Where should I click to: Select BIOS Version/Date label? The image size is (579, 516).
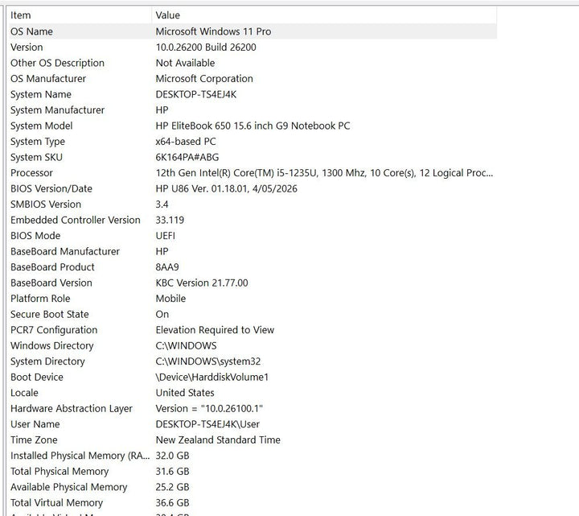tap(51, 188)
